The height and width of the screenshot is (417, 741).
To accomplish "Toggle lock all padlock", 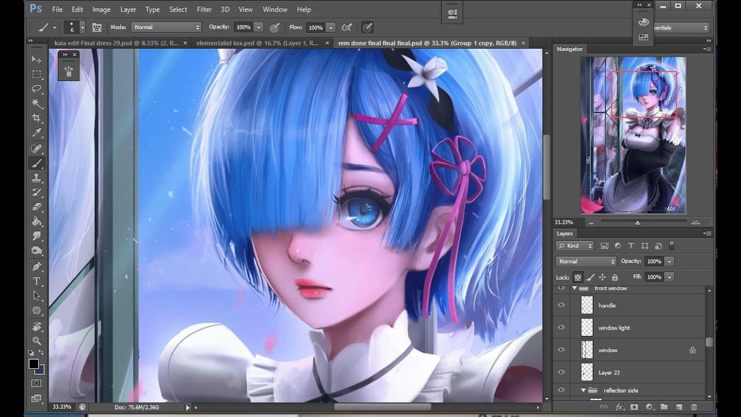I will pos(615,277).
